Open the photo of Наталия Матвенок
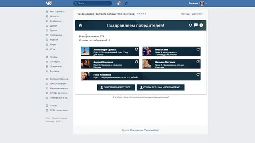The height and width of the screenshot is (143, 255). [x=147, y=64]
